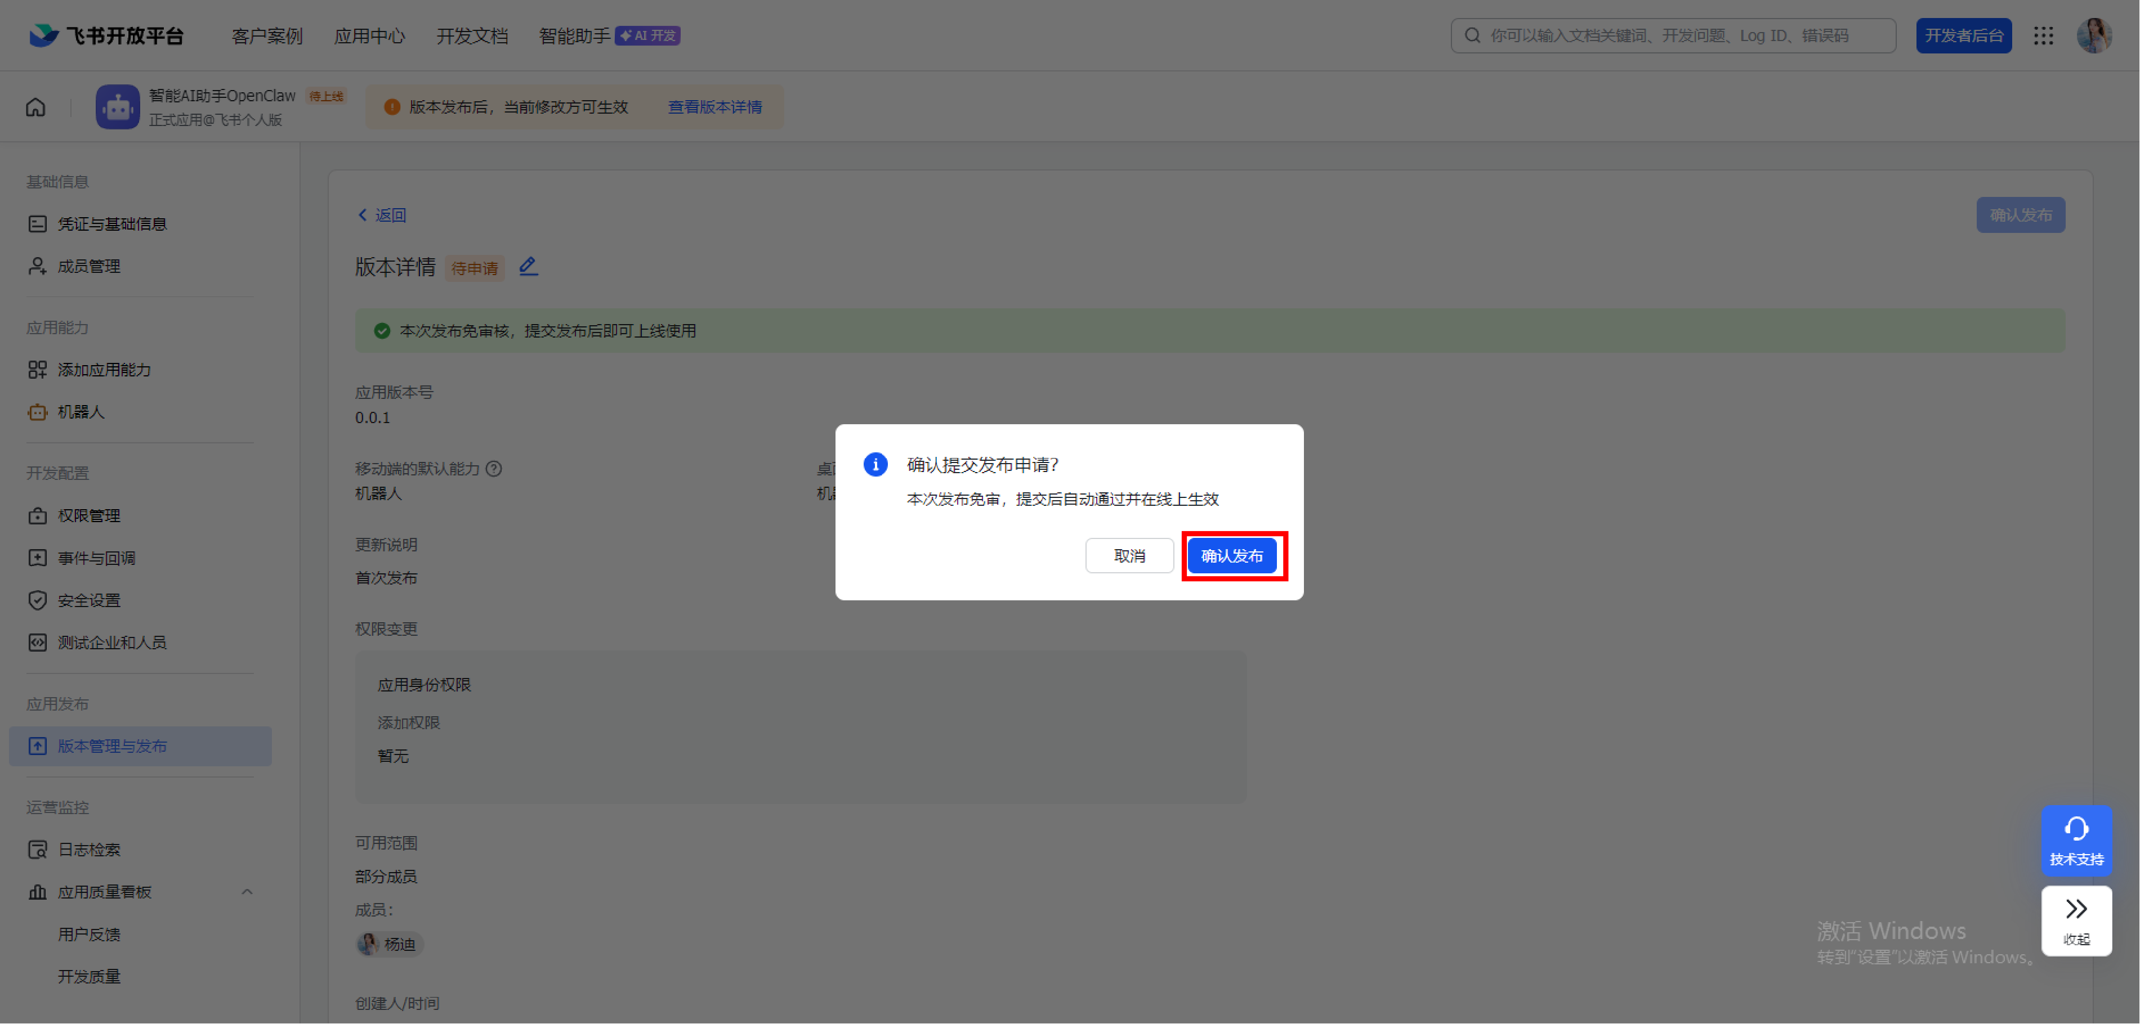This screenshot has width=2140, height=1024.
Task: Collapse the 应用质量看板 sidebar section
Action: [x=247, y=892]
